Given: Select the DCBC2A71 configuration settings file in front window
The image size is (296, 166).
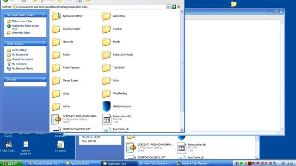Looking at the screenshot, I should click(x=75, y=119).
